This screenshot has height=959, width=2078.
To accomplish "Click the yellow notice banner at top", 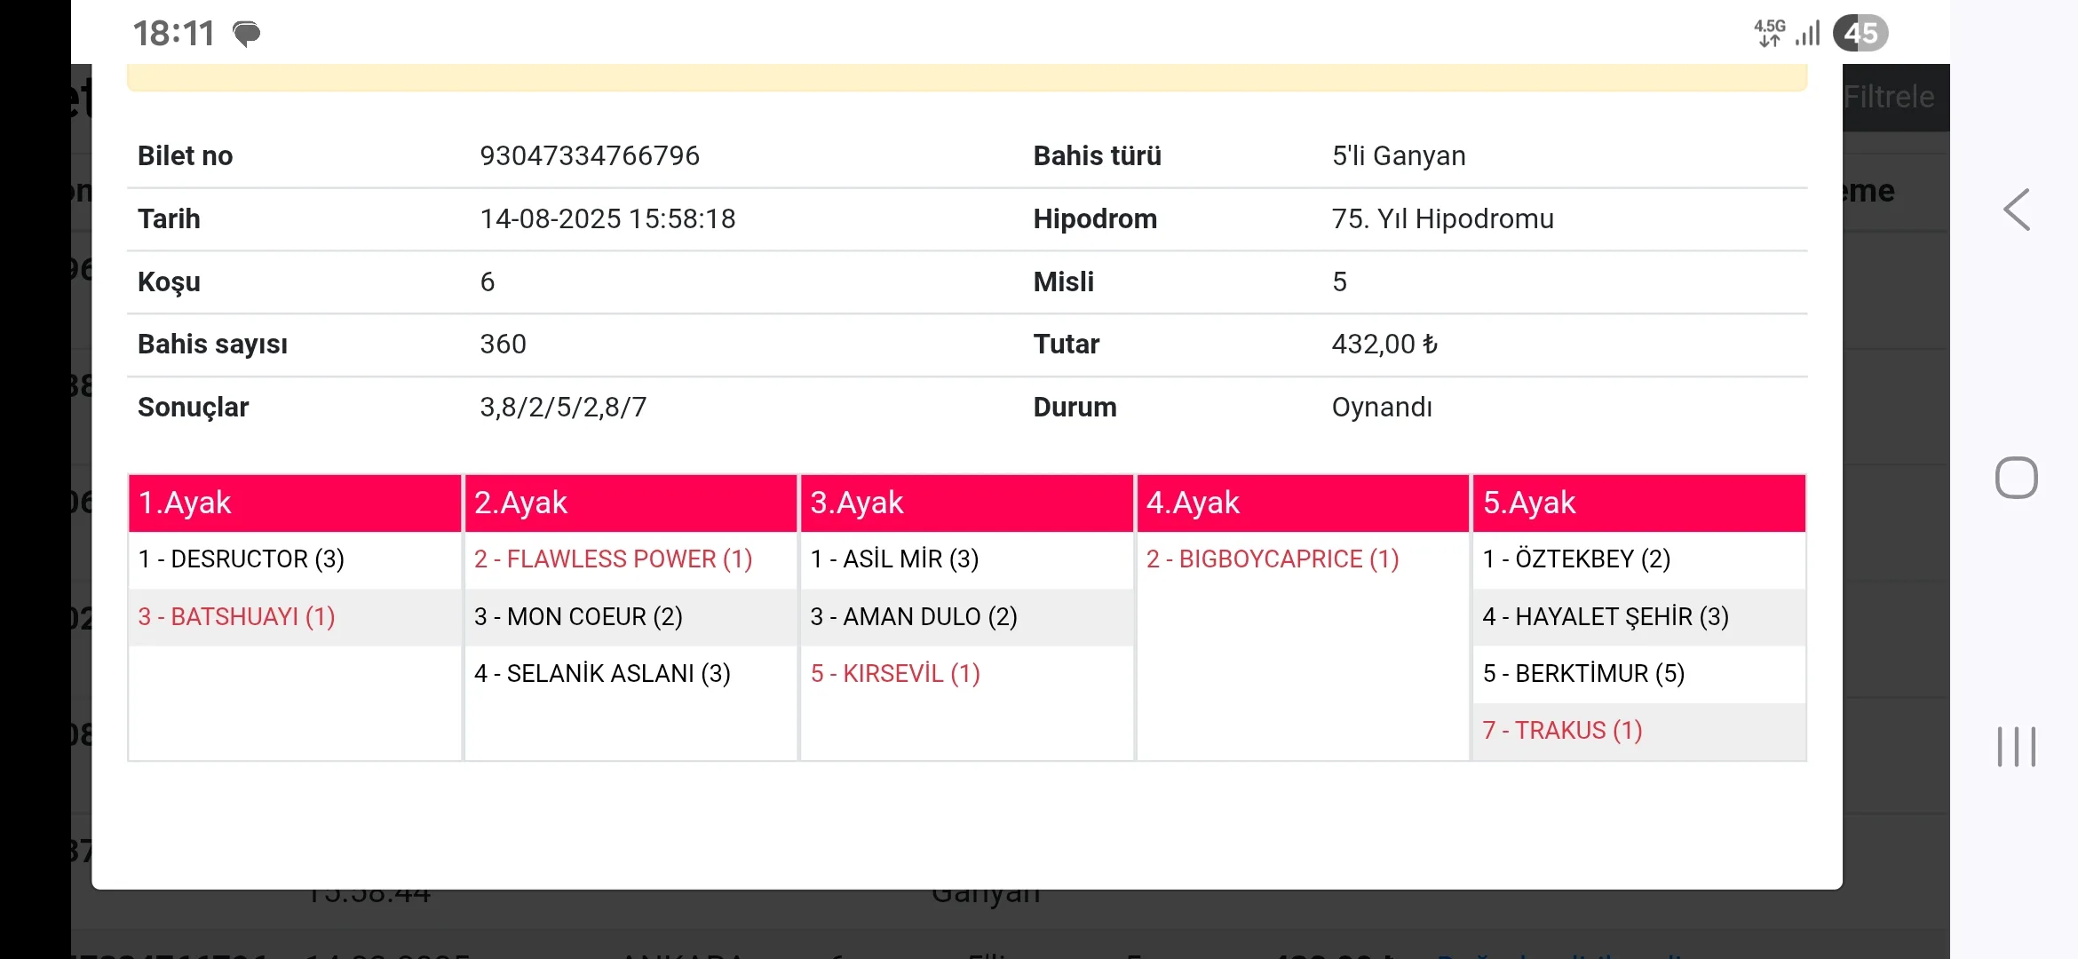I will (x=966, y=77).
